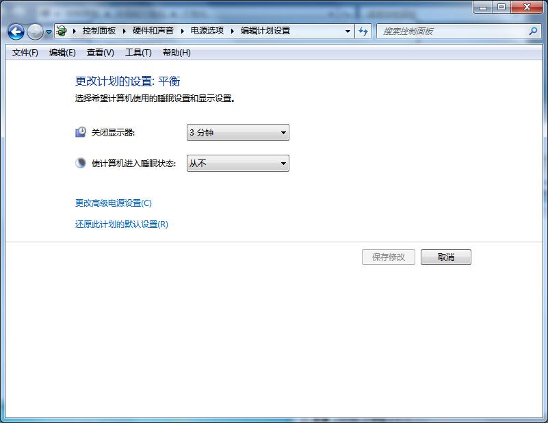The width and height of the screenshot is (548, 423).
Task: Expand the chevron after 硬件和声音 breadcrumb
Action: point(183,31)
